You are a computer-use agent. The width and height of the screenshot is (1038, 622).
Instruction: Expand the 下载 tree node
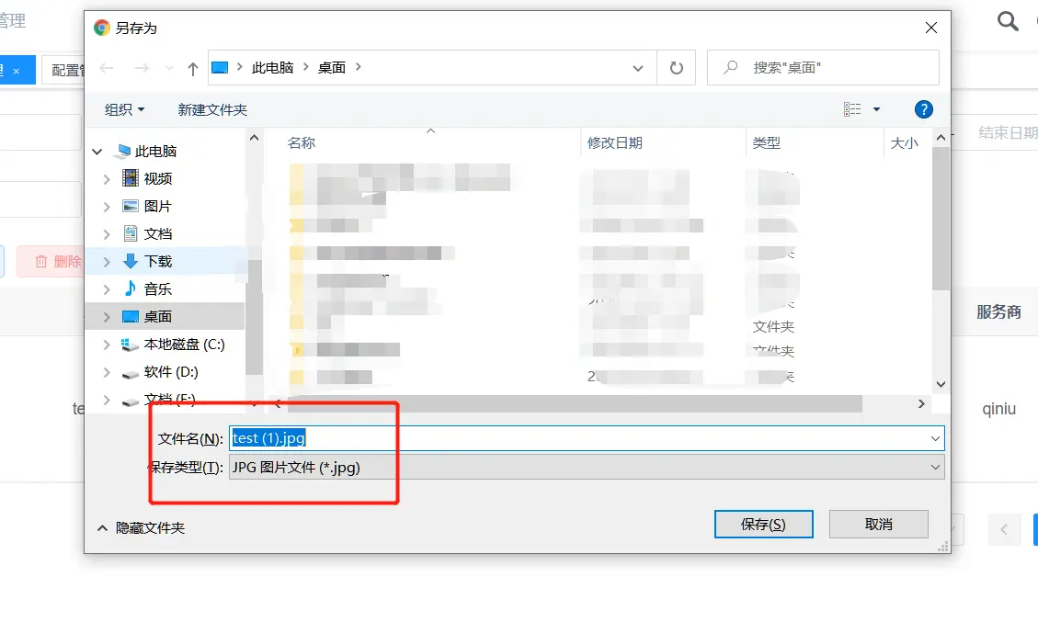pos(107,261)
